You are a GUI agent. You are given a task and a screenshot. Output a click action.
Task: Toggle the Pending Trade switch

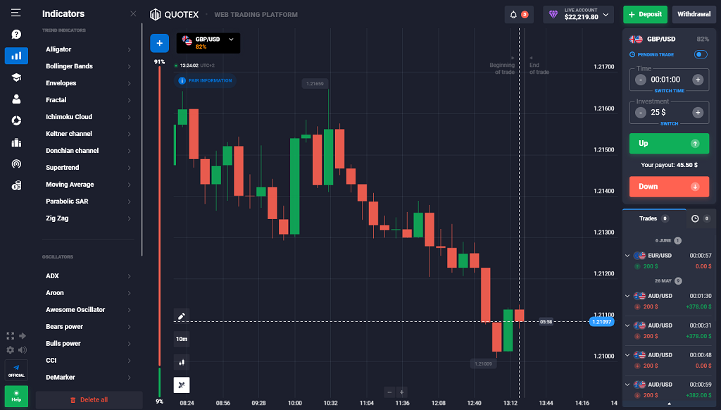700,54
